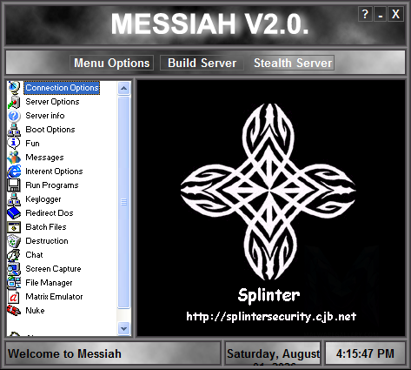The height and width of the screenshot is (370, 411).
Task: Select the Screen Capture entry
Action: (x=53, y=269)
